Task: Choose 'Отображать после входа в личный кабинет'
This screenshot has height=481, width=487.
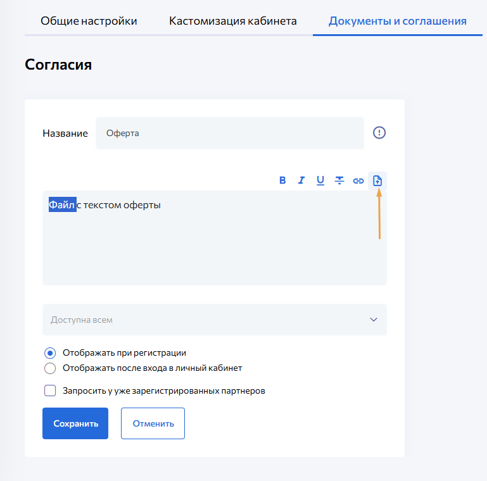Action: (x=51, y=368)
